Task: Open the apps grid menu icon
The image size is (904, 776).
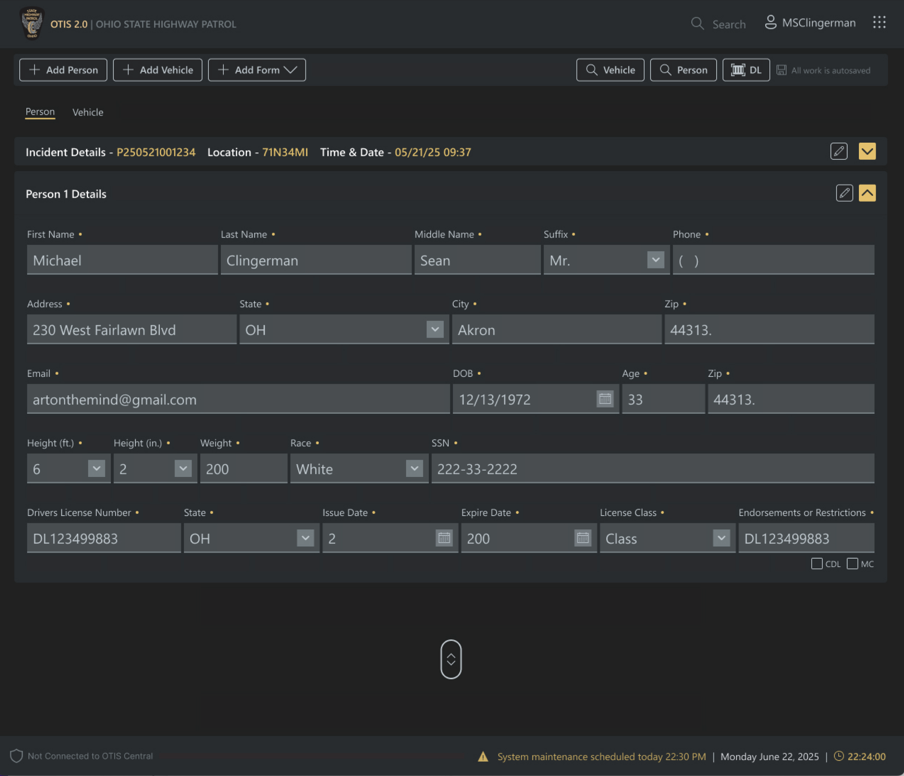Action: [x=879, y=23]
